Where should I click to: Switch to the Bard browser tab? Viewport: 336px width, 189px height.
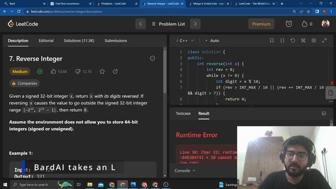click(24, 4)
